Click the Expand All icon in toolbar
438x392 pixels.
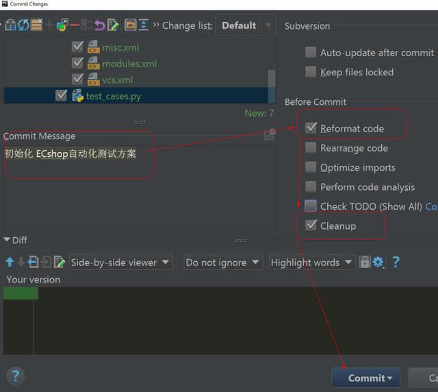coord(144,25)
